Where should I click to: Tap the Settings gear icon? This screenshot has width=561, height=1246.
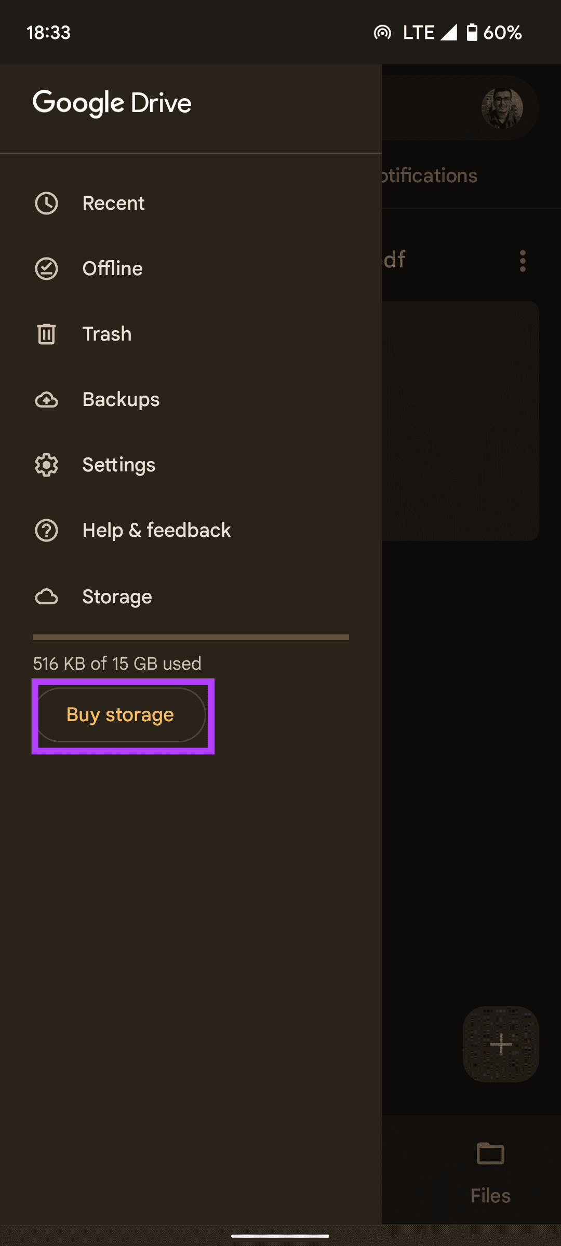click(46, 465)
